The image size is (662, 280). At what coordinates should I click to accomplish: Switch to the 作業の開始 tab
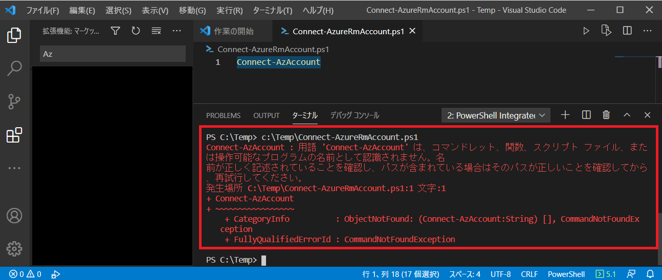coord(232,31)
